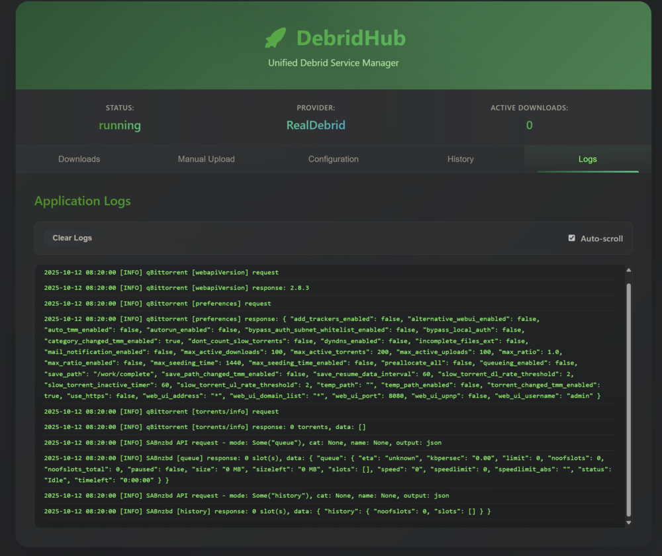Switch to the History tab
The image size is (662, 556).
(x=460, y=159)
